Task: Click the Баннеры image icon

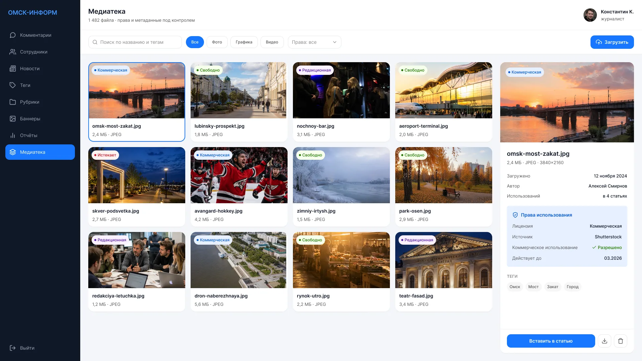Action: coord(13,119)
